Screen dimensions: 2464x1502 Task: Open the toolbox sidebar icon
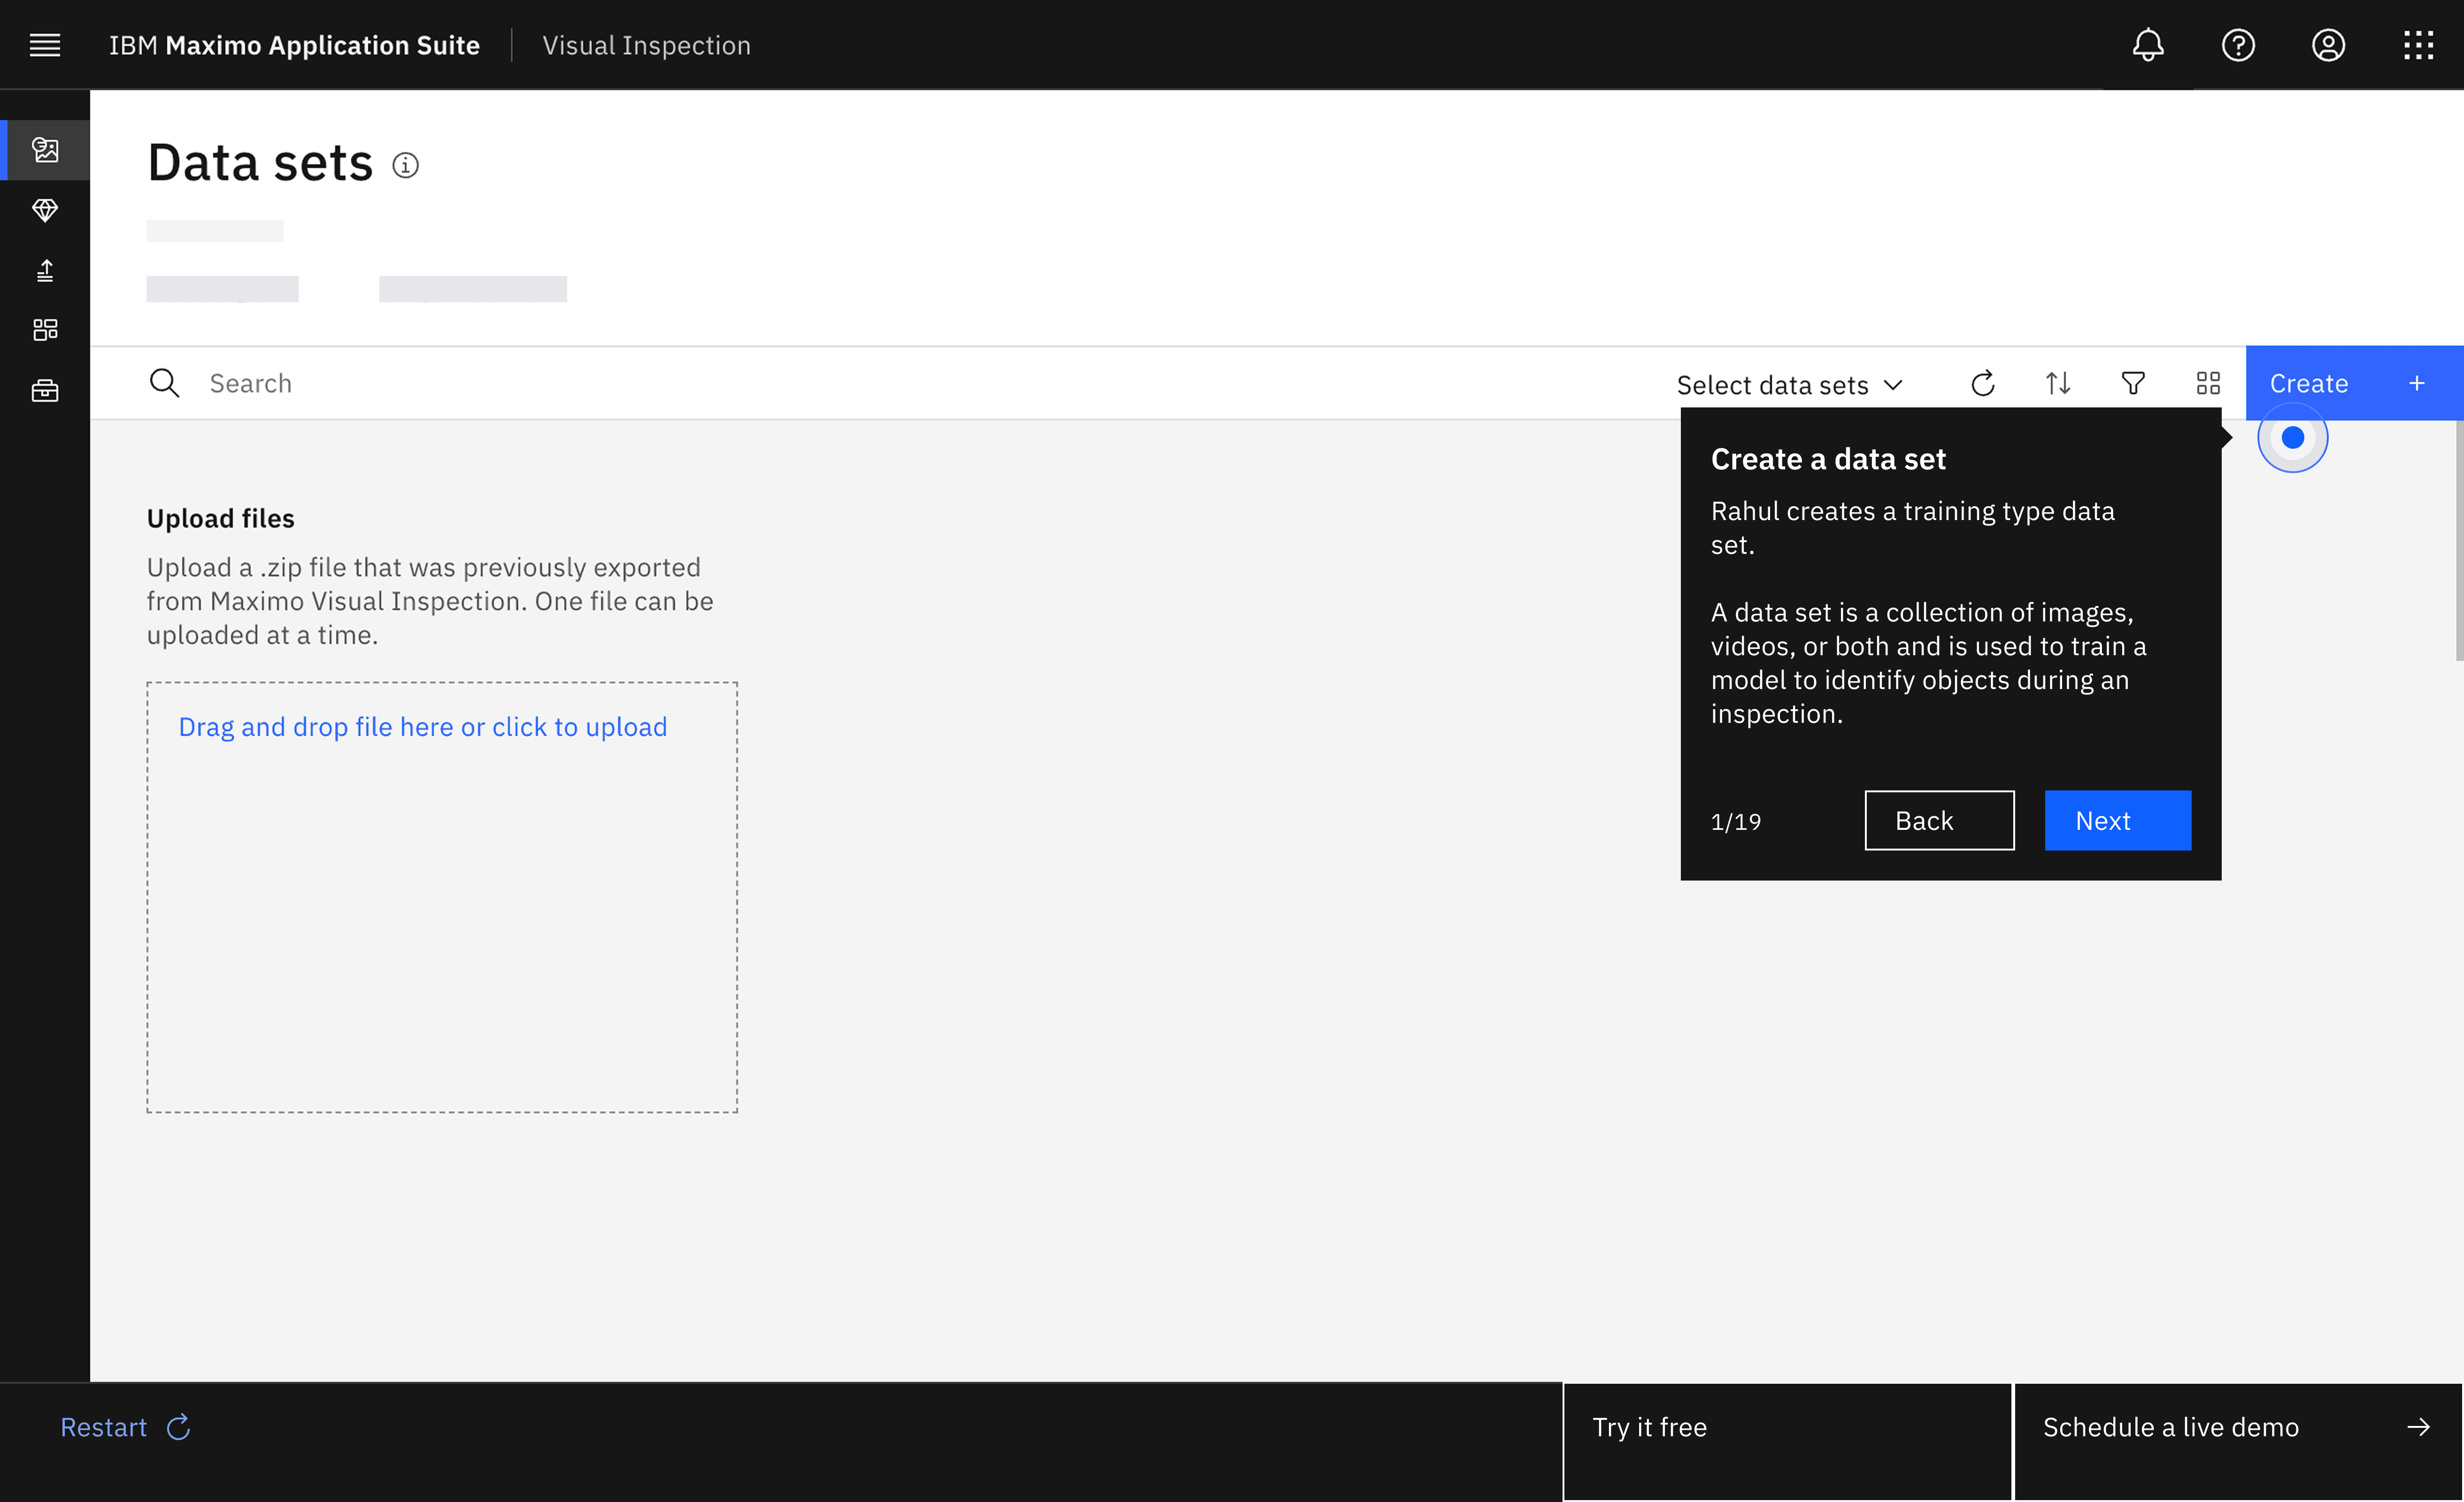pyautogui.click(x=45, y=391)
